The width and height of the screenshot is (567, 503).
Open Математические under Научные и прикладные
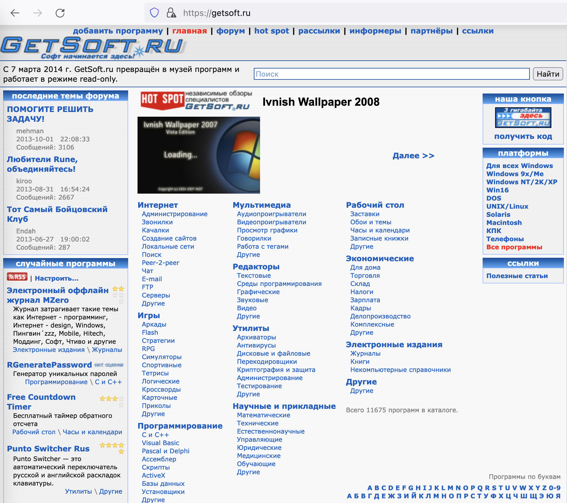263,415
